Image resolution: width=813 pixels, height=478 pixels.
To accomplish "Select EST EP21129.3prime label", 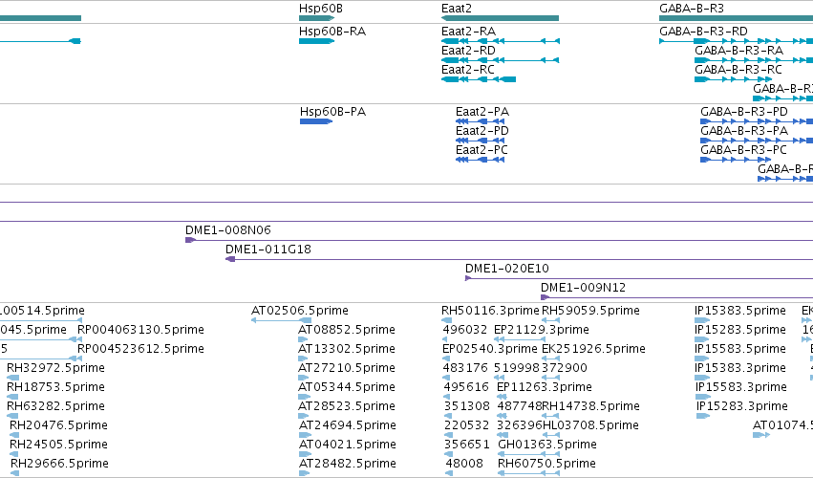I will point(542,330).
